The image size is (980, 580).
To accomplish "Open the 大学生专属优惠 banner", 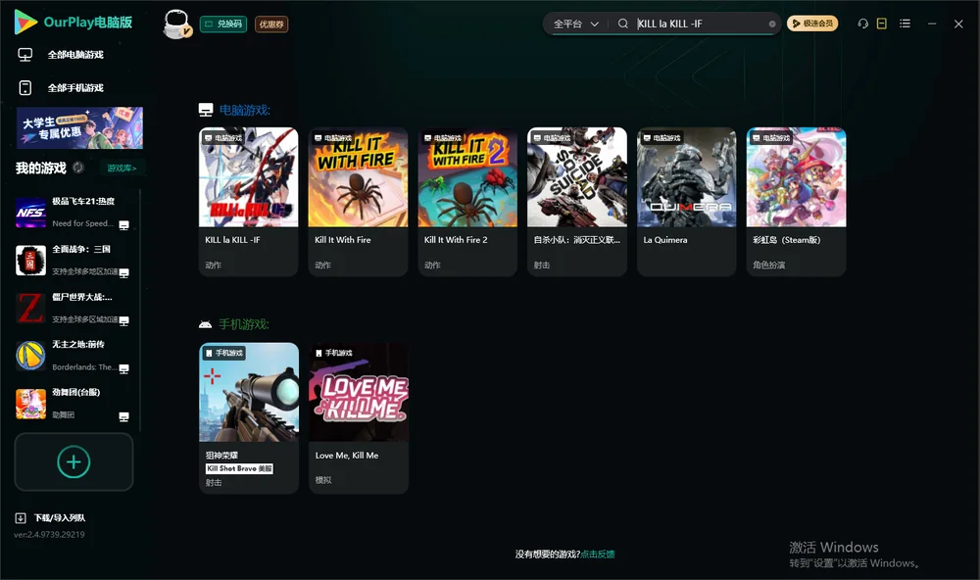I will [x=80, y=127].
